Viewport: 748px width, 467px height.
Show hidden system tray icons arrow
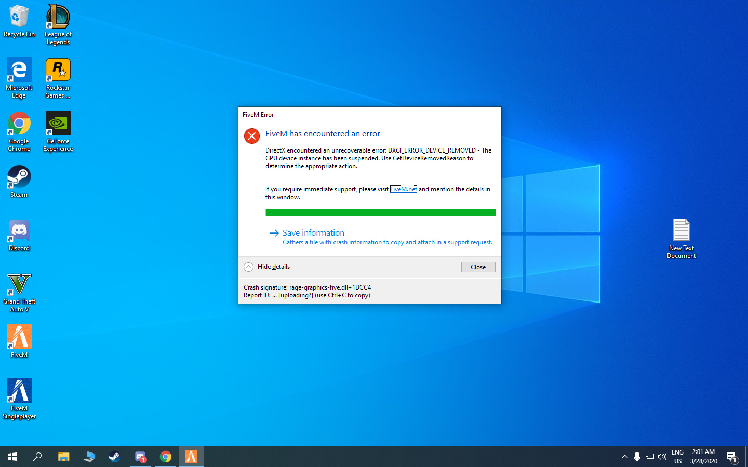click(x=624, y=457)
